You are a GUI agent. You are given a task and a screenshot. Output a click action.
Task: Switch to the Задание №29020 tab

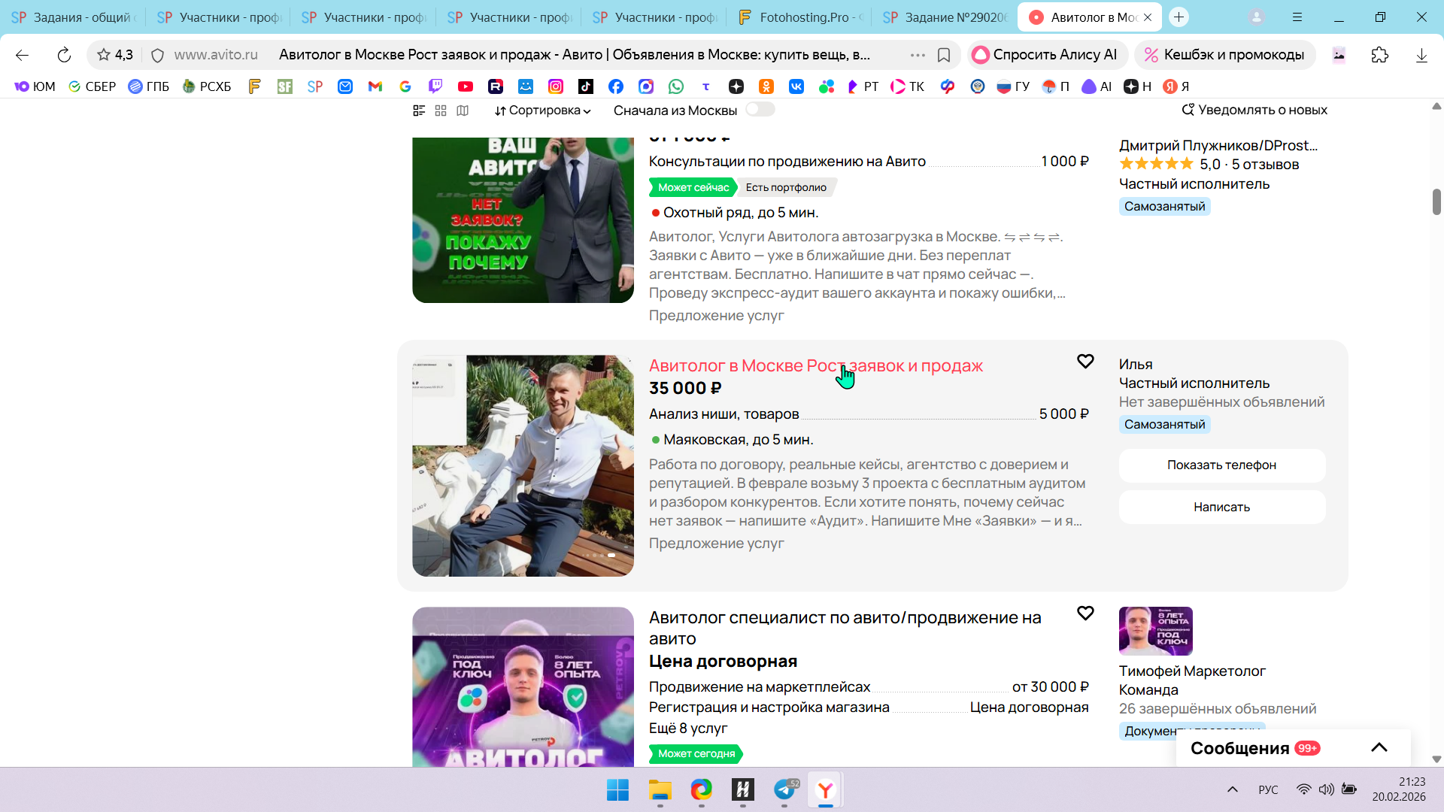coord(945,17)
